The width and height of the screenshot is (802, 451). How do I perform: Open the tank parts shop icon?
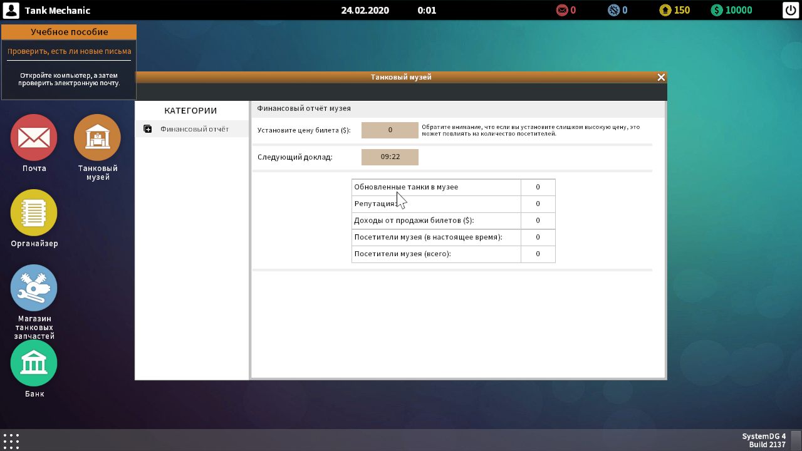[x=34, y=288]
